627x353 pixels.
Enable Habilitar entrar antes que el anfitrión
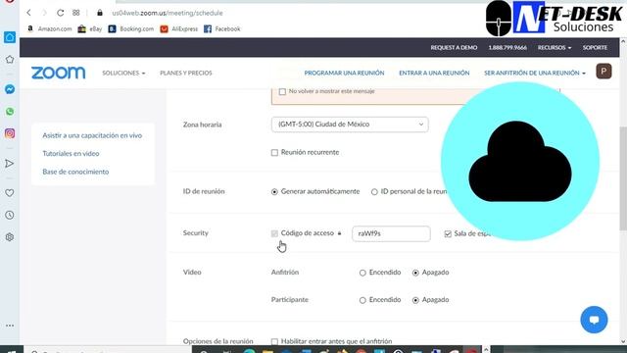coord(274,341)
